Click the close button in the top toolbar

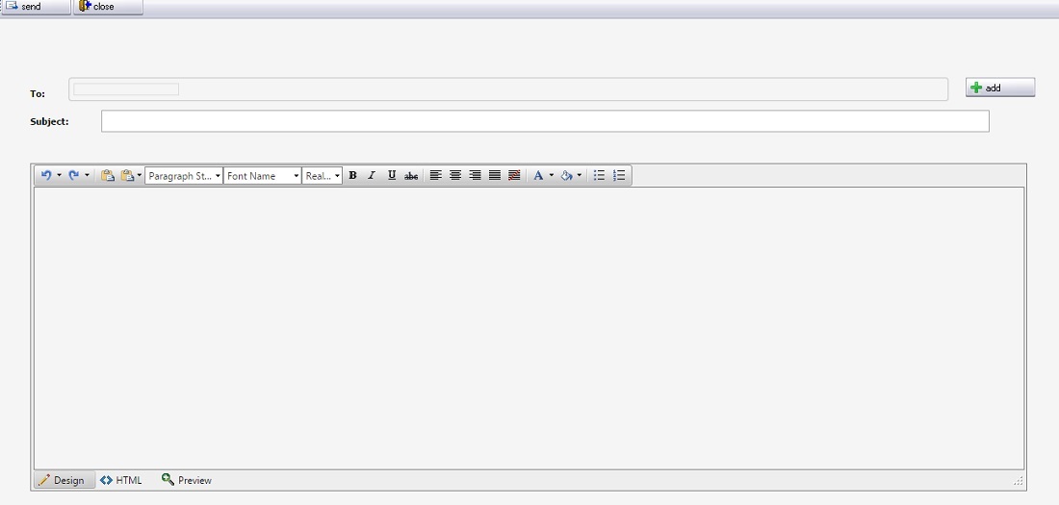pyautogui.click(x=108, y=7)
